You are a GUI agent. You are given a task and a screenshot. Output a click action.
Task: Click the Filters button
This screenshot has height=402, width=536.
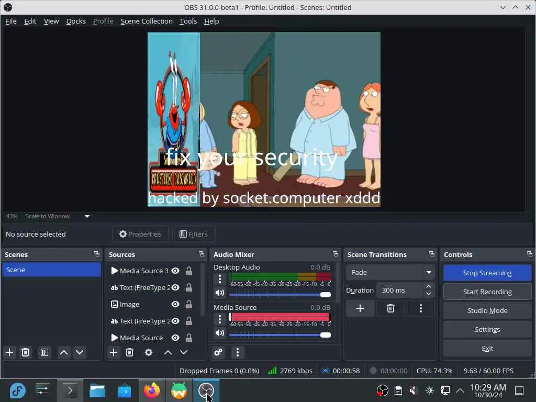(194, 234)
